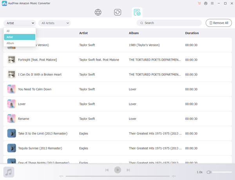235x180 pixels.
Task: Select the Fortnight [feat. Post Malone] title
Action: (x=38, y=60)
